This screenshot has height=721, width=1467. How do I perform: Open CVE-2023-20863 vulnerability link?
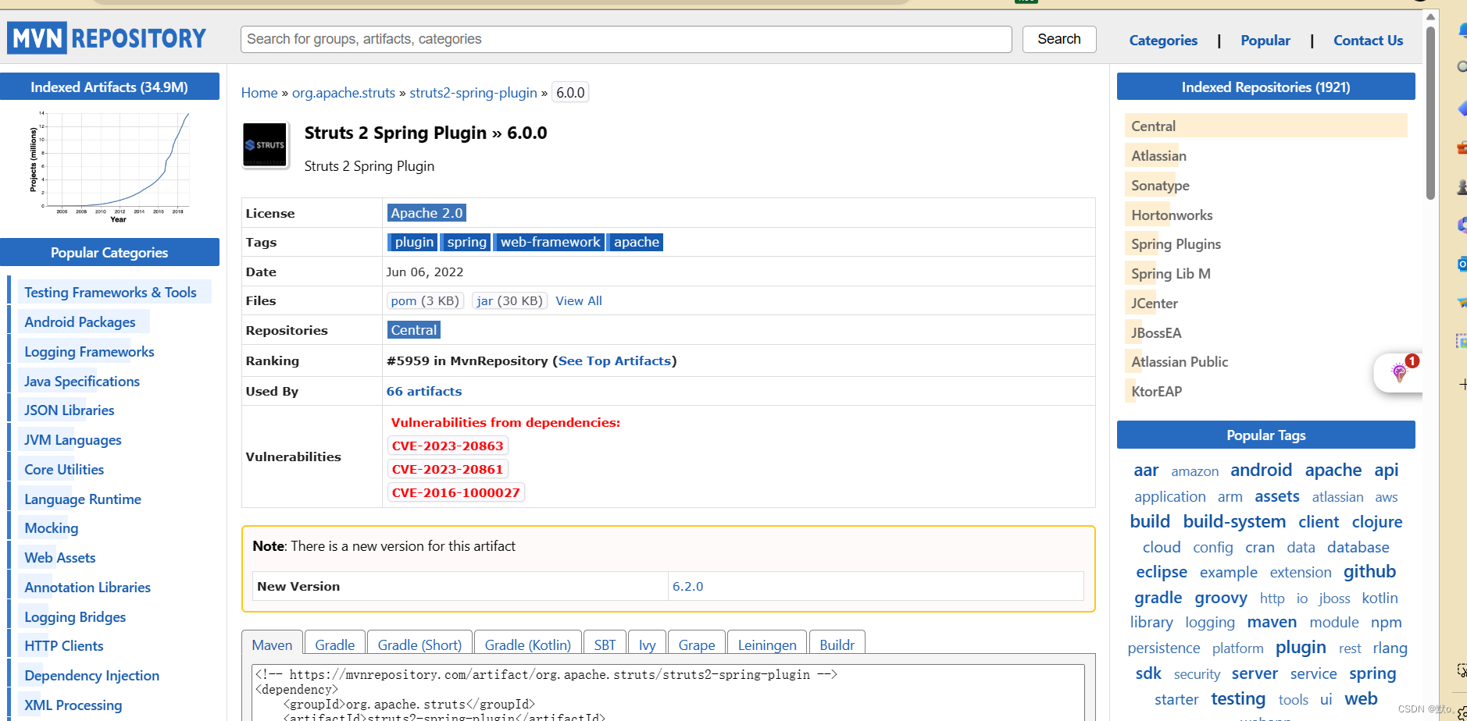click(x=448, y=446)
